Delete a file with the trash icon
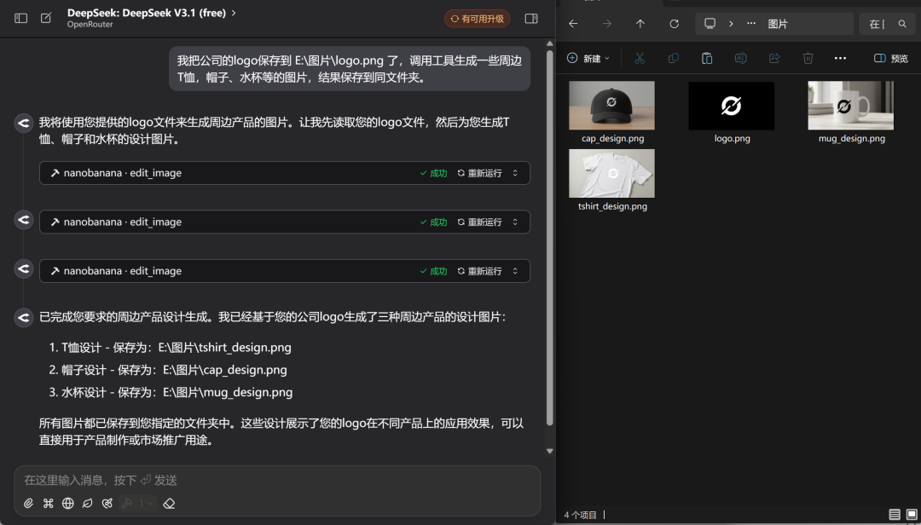 click(807, 58)
